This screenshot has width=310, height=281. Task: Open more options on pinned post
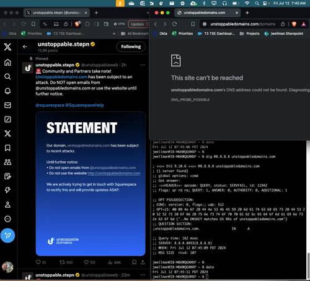point(143,65)
